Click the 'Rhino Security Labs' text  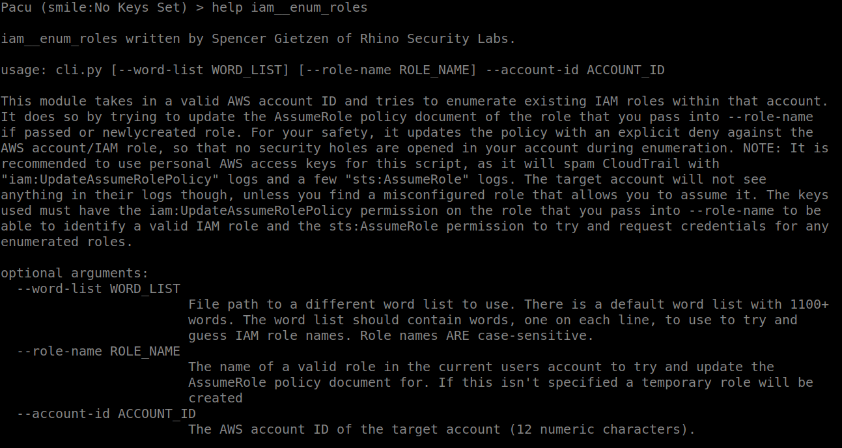(437, 39)
